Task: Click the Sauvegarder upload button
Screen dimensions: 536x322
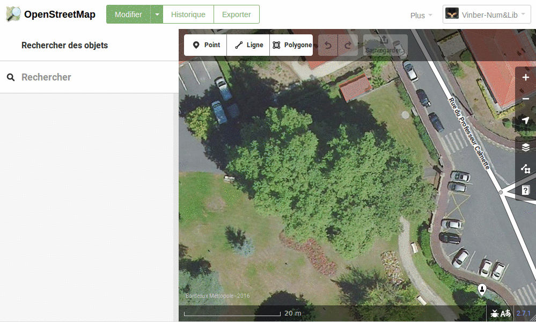Action: click(x=385, y=45)
